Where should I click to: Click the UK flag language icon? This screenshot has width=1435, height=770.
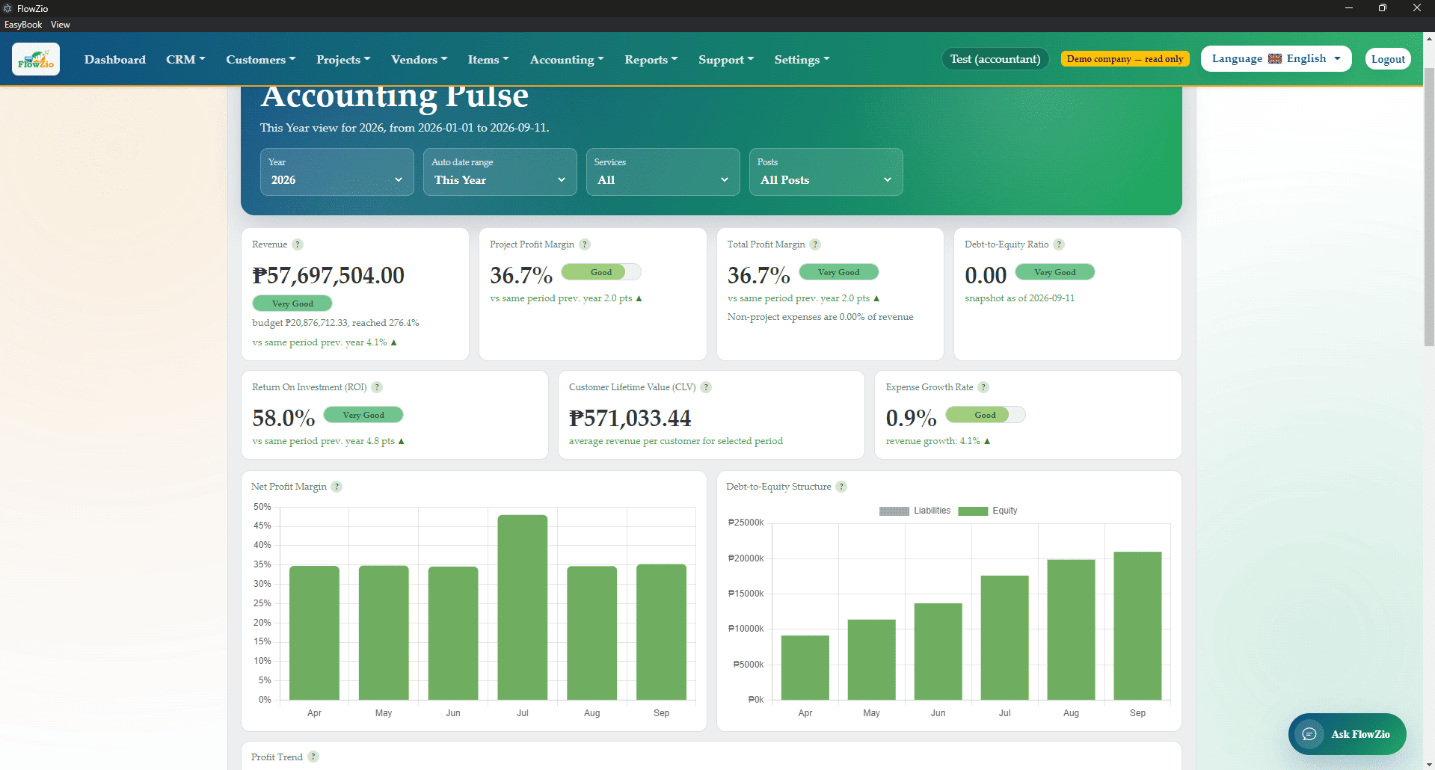point(1275,59)
